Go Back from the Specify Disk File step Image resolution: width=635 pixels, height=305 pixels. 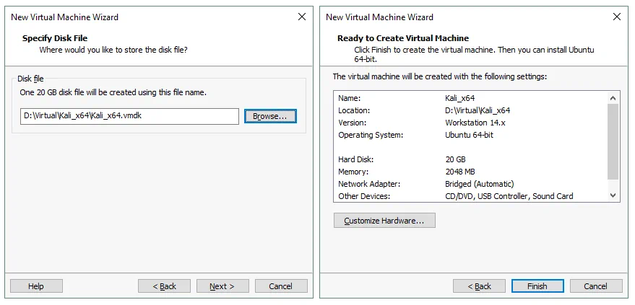pyautogui.click(x=164, y=286)
